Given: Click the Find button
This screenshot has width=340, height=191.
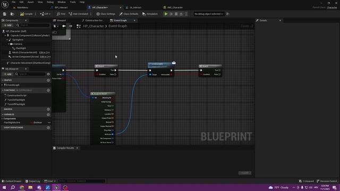Looking at the screenshot, I should (x=61, y=14).
